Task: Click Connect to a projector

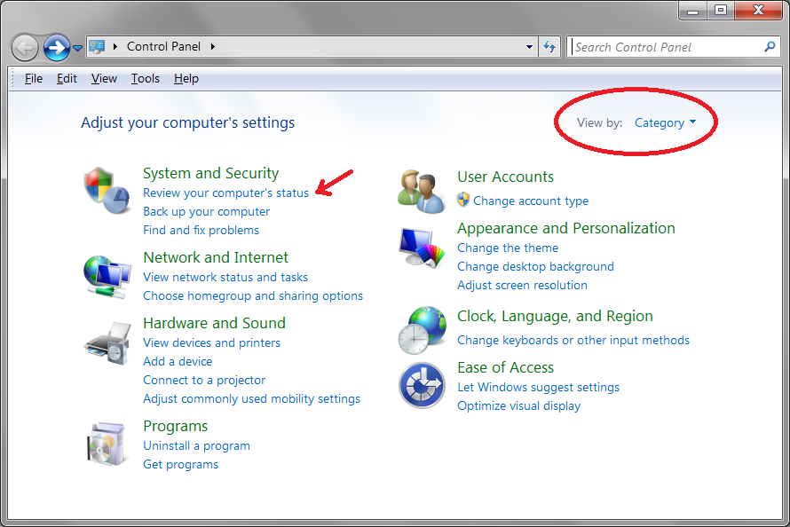Action: click(x=204, y=380)
